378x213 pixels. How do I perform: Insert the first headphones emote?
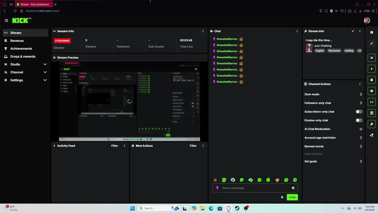click(x=233, y=180)
